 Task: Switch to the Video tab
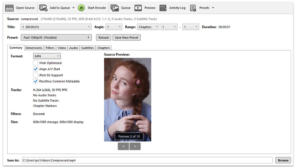62,48
